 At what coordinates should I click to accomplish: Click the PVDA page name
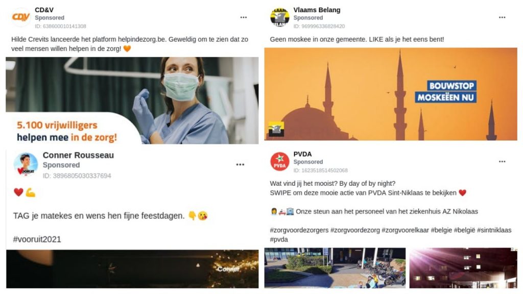coord(302,154)
